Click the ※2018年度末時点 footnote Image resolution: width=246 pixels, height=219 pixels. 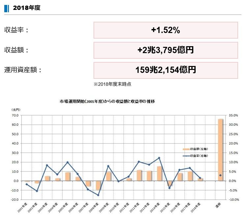pos(112,84)
